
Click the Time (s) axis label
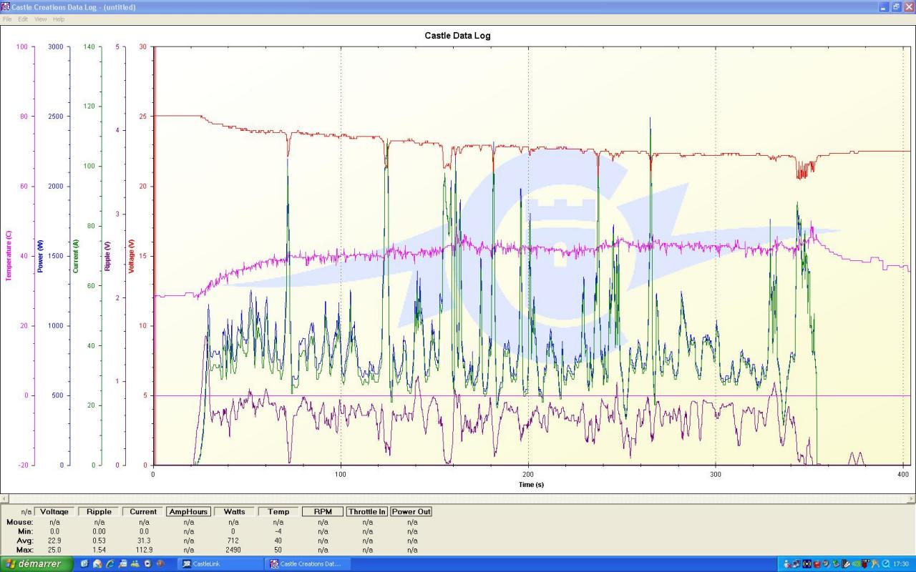click(x=531, y=485)
